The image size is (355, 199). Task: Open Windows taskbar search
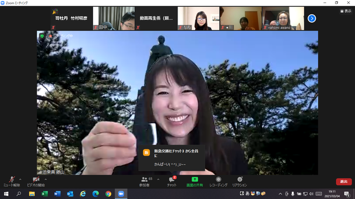pos(19,194)
